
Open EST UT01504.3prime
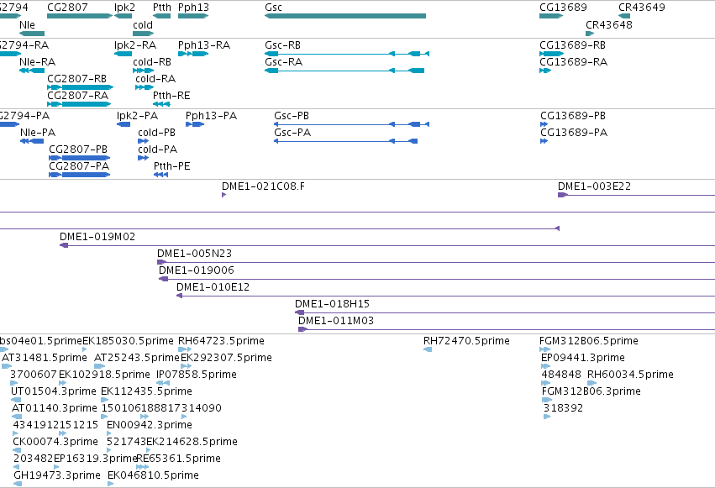click(x=53, y=392)
